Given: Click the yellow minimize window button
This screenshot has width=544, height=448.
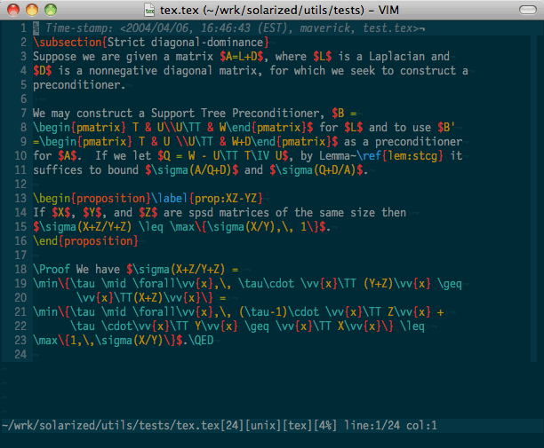Looking at the screenshot, I should pos(30,9).
